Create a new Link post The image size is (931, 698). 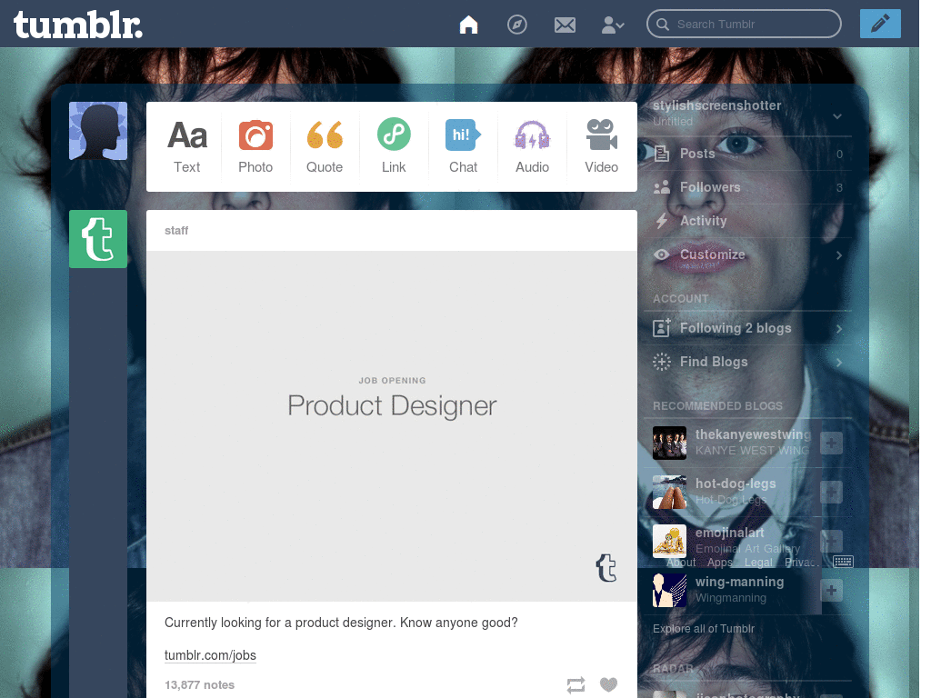(394, 146)
